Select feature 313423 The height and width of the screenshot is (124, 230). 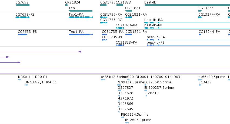click(205, 82)
